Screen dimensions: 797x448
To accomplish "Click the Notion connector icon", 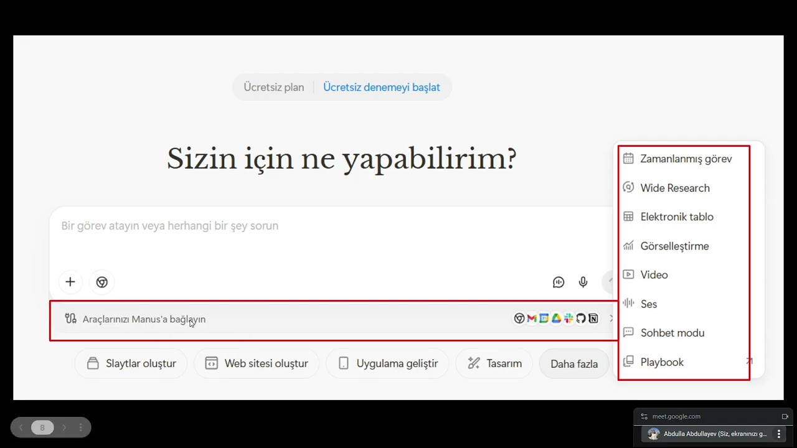I will (593, 319).
